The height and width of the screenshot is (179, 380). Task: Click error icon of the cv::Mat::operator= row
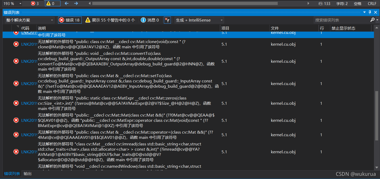point(16,135)
